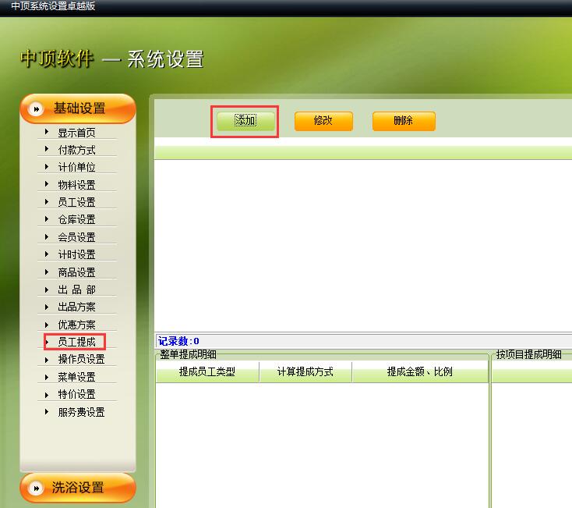Screen dimensions: 572x508
Task: Click the arrow bullet beside 出品方案
Action: coord(47,307)
